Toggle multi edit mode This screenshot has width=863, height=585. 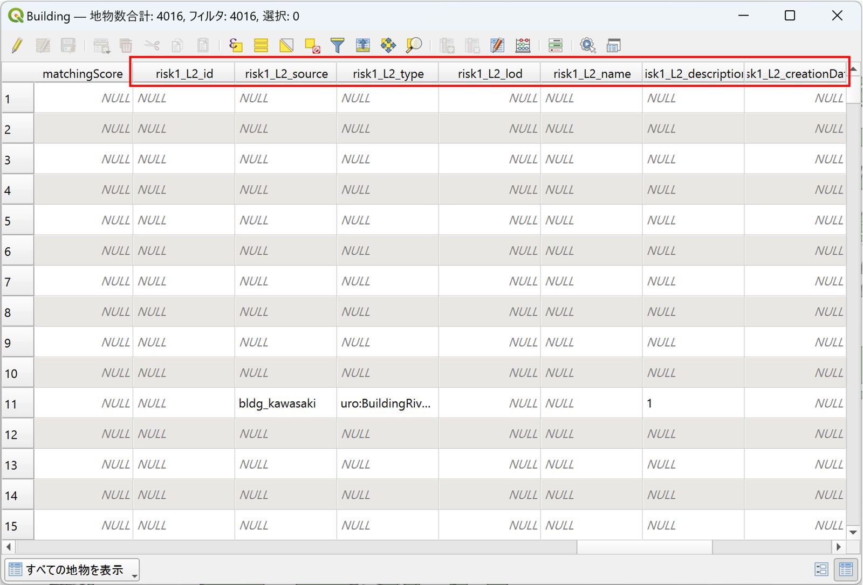pyautogui.click(x=43, y=45)
